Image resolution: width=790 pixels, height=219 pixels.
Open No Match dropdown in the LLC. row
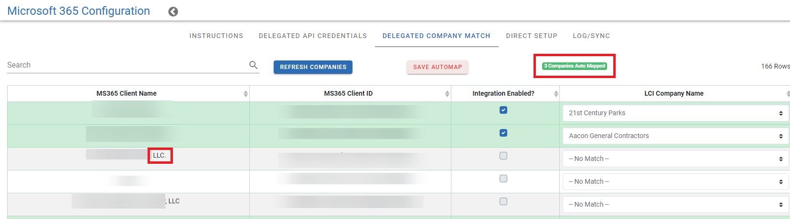(x=675, y=159)
